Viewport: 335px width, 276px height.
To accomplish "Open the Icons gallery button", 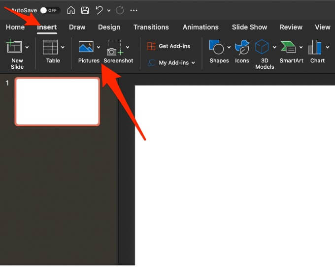I will tap(242, 51).
